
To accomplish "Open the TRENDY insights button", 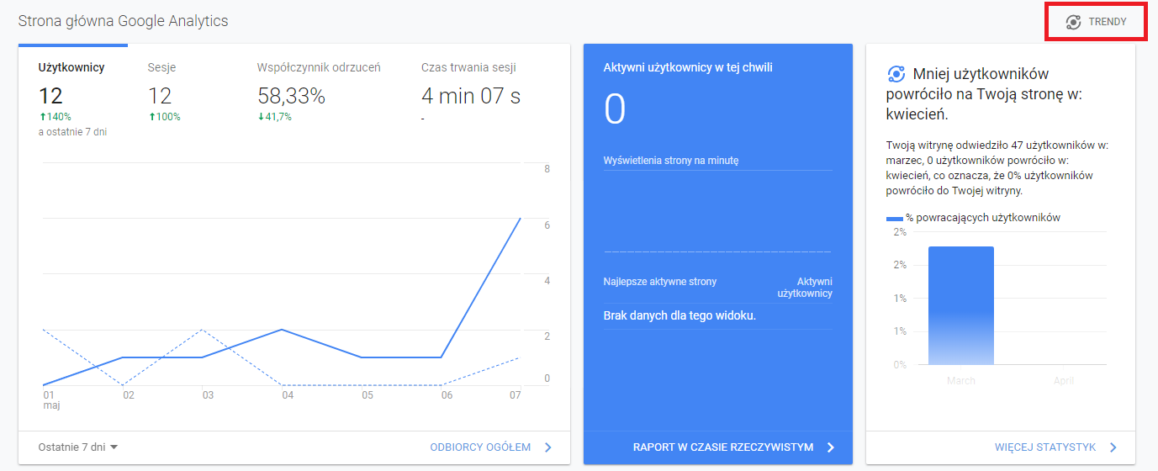I will pyautogui.click(x=1096, y=22).
